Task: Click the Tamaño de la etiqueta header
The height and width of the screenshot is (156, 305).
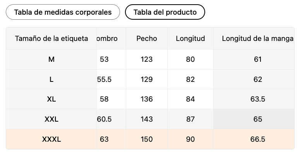Action: [x=51, y=38]
